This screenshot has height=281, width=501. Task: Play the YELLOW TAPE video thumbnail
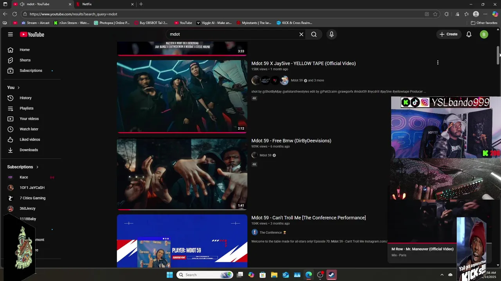coord(182,96)
